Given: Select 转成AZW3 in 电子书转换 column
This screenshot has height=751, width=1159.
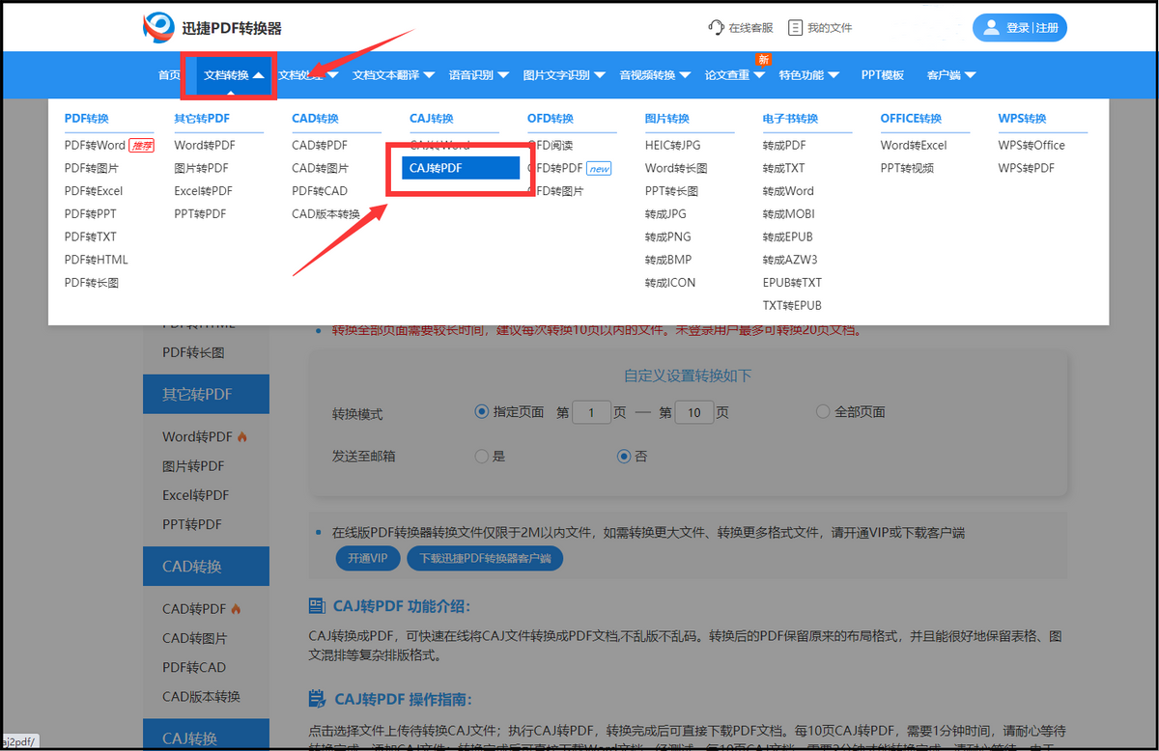Looking at the screenshot, I should pos(790,260).
